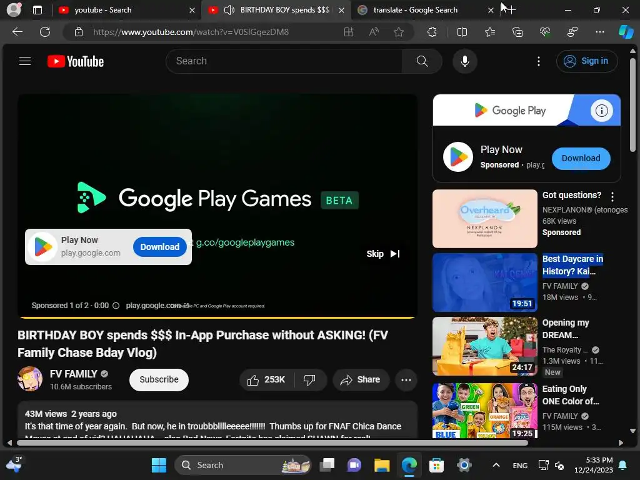The height and width of the screenshot is (480, 640).
Task: Open the tab actions menu icon
Action: coord(37,10)
